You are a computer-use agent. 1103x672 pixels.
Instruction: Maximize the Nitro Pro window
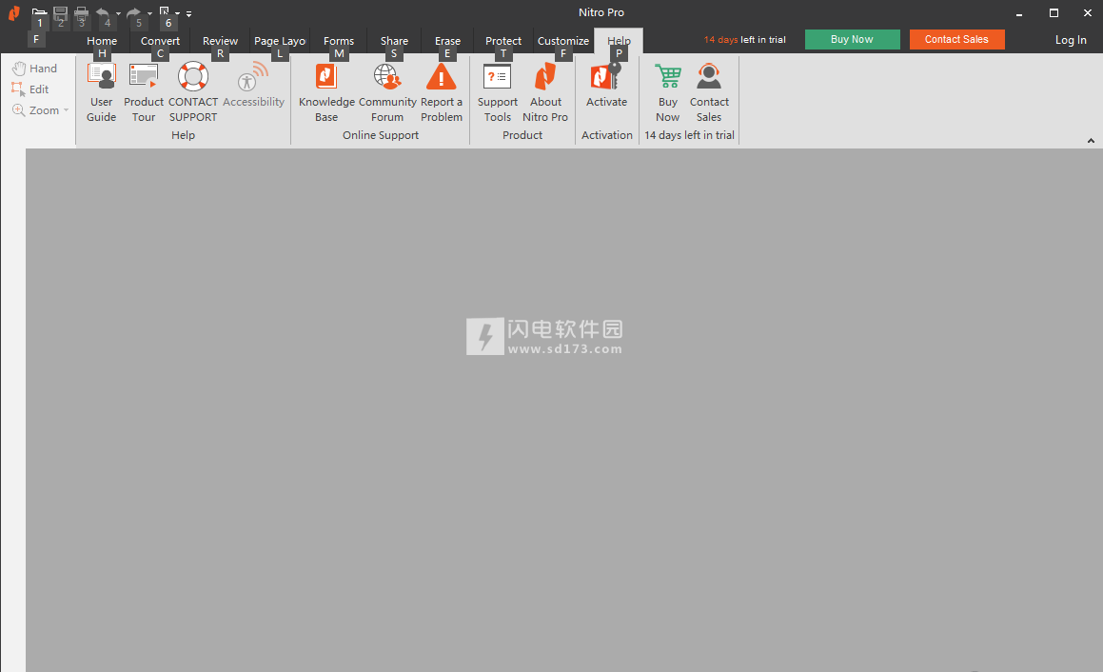(x=1054, y=12)
